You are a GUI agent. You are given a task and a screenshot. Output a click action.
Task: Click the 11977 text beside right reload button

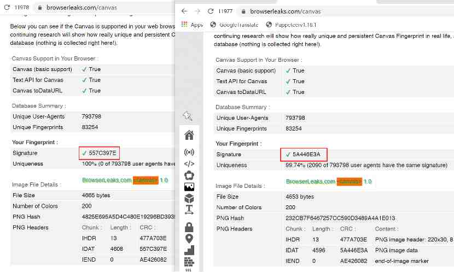click(x=225, y=11)
